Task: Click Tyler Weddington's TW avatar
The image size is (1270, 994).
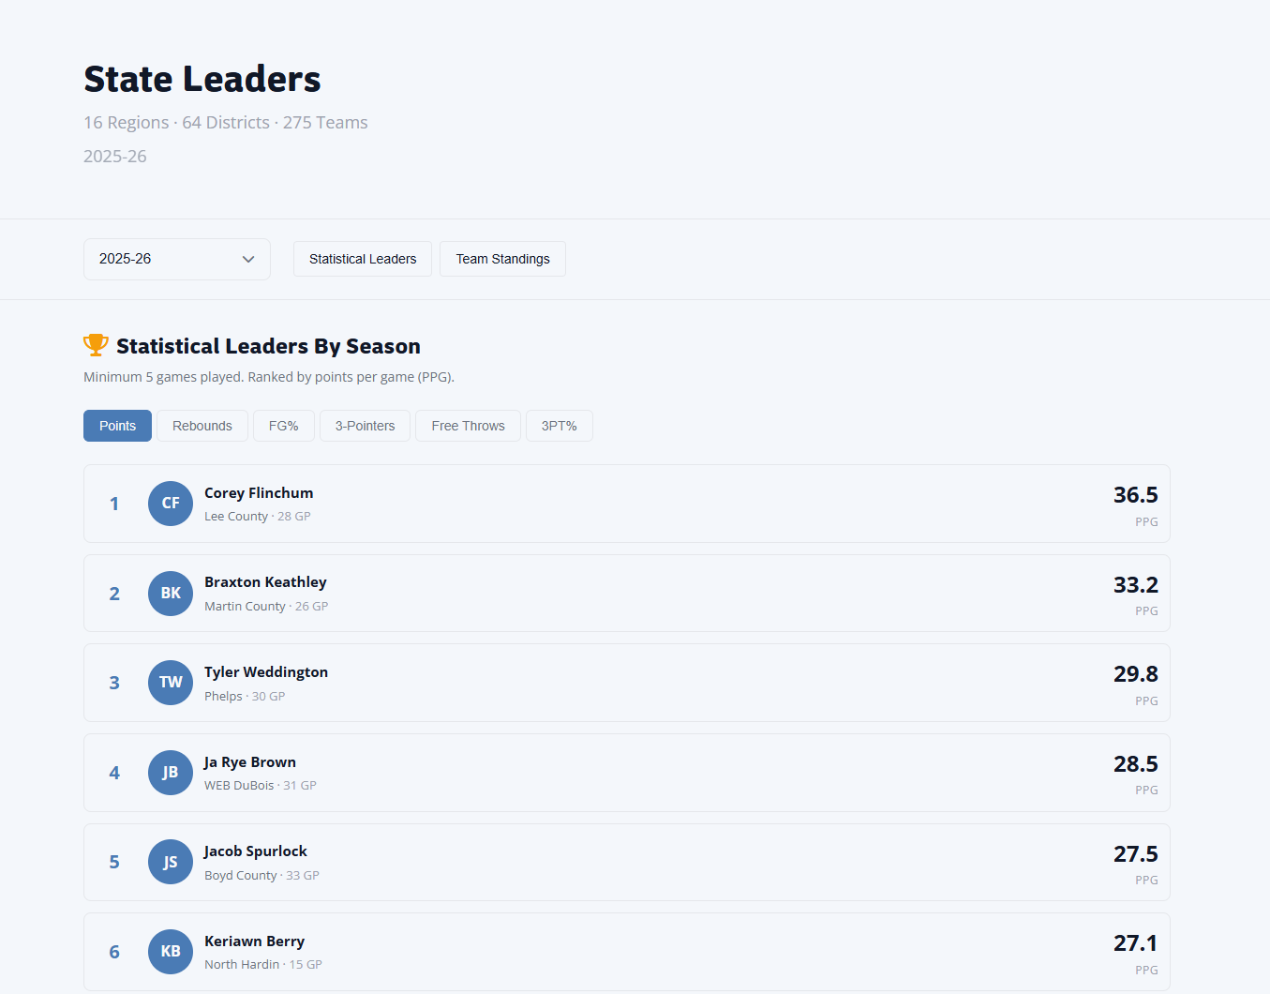Action: tap(171, 683)
